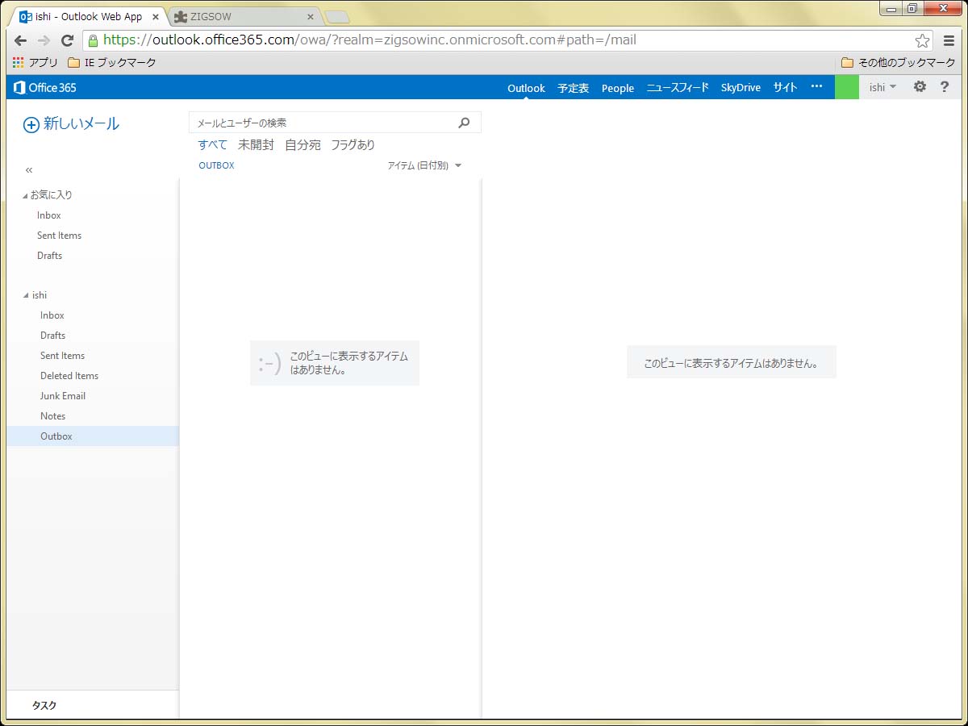Open the アイテム (日付別) sort dropdown
968x726 pixels.
click(424, 165)
